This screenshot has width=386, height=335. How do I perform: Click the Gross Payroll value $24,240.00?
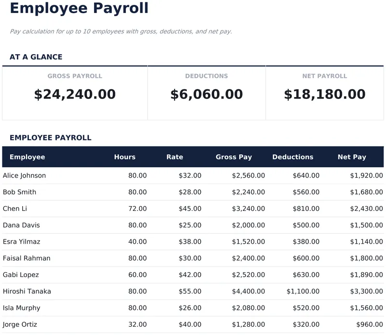pos(75,94)
